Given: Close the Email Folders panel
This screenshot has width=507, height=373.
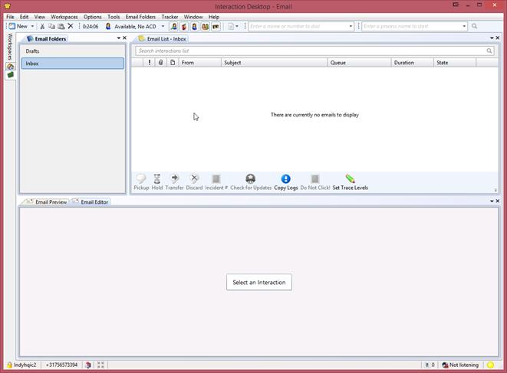Looking at the screenshot, I should (x=125, y=38).
